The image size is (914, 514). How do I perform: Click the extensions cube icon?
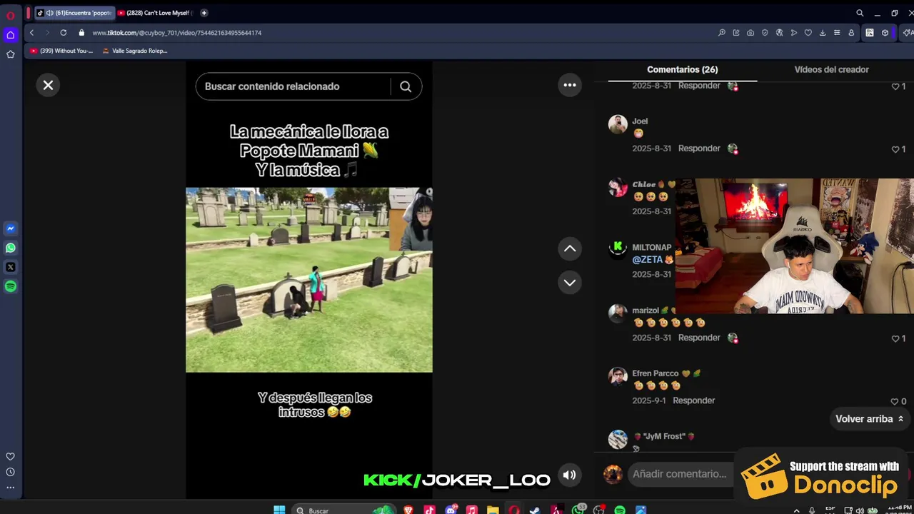pos(885,33)
